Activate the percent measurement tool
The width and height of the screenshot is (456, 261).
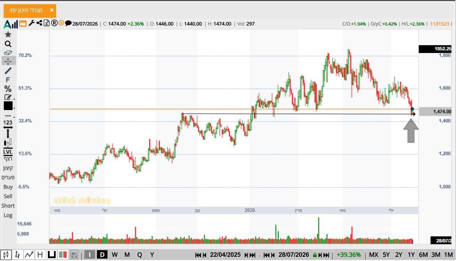(x=8, y=89)
